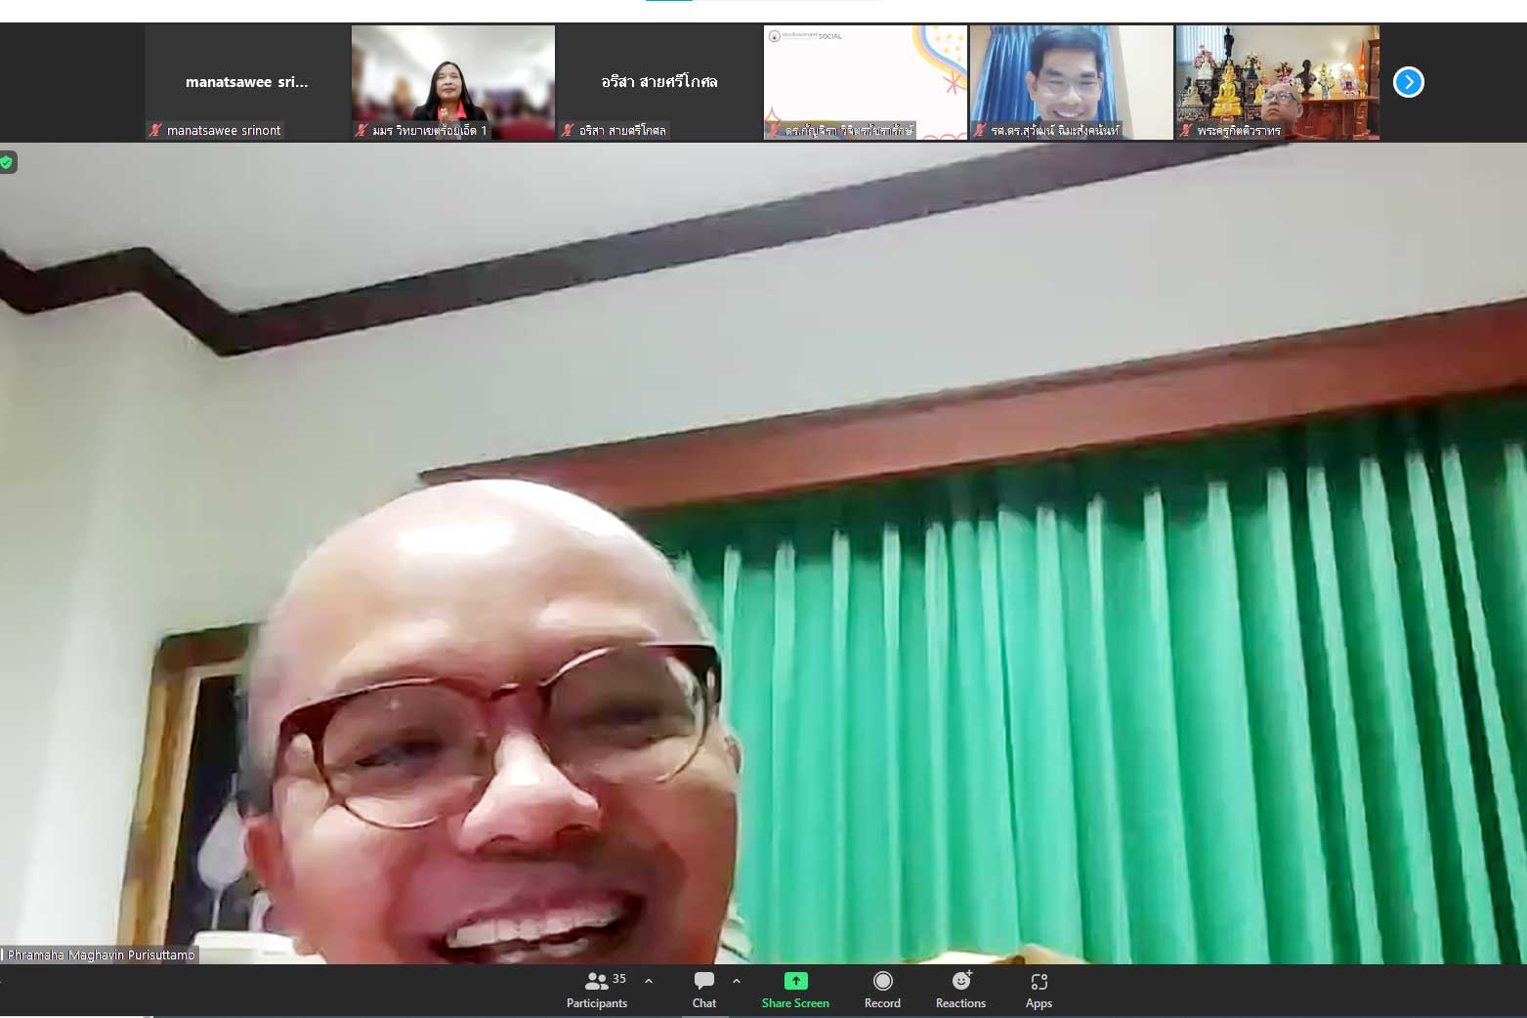Click the green encryption shield icon

[7, 162]
